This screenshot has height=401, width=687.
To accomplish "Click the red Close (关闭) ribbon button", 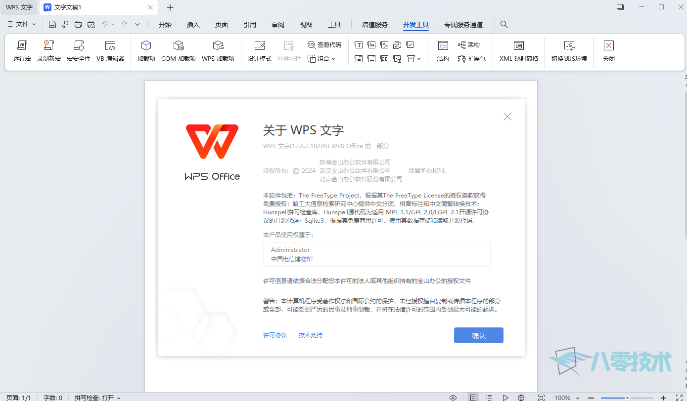I will [x=609, y=51].
